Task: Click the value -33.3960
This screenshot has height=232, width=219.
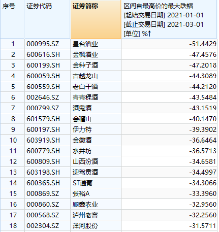Action: 203,193
